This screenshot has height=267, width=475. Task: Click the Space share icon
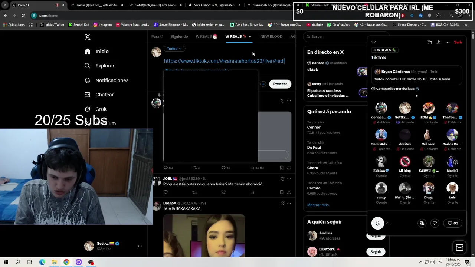(x=438, y=42)
